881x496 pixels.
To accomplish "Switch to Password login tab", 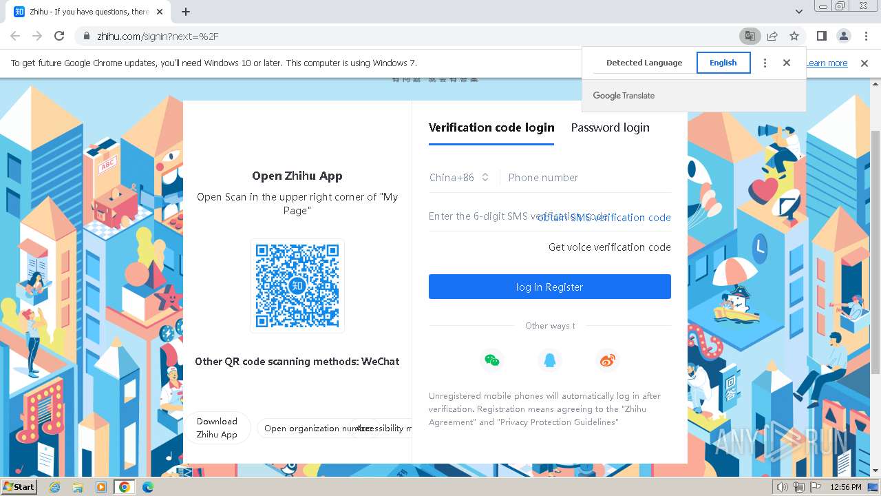I will (x=611, y=127).
